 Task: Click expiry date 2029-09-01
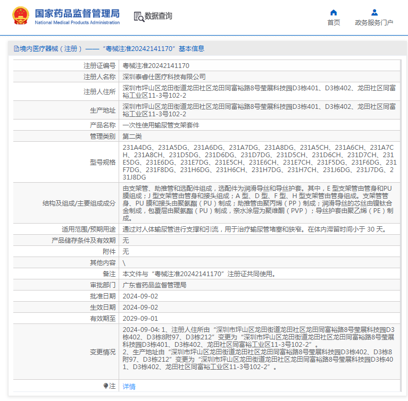coord(140,319)
